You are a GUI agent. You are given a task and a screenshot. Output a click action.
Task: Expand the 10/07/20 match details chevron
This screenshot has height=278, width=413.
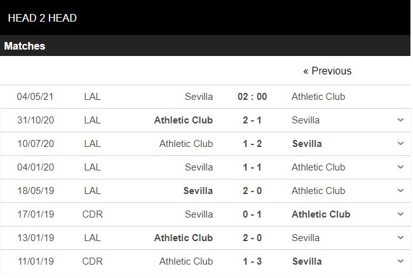(400, 144)
